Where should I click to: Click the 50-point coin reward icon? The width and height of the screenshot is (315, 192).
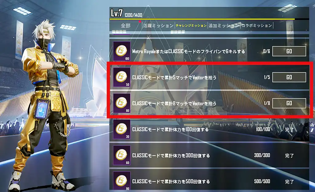point(122,77)
